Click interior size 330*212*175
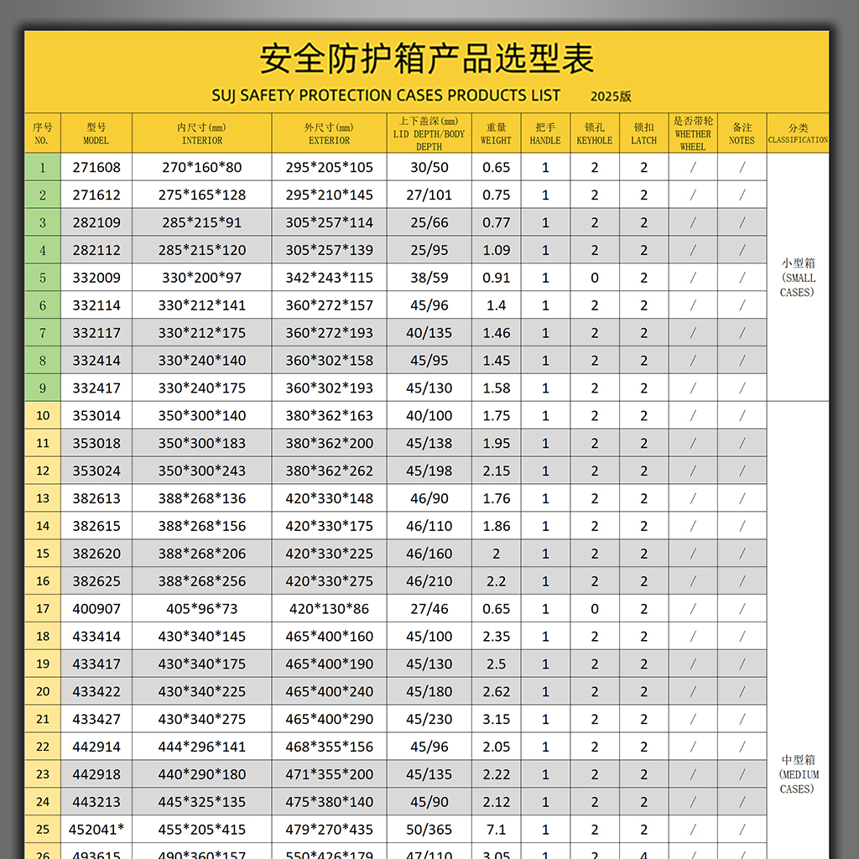859x859 pixels. [201, 332]
